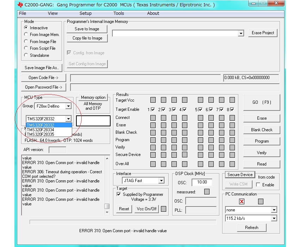Click the DSP Clock measured indicator square
Viewport: 306px width, 247px height.
tap(207, 192)
